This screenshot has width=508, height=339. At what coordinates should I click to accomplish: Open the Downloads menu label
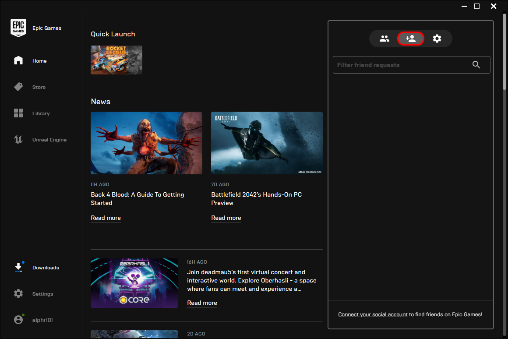(46, 268)
